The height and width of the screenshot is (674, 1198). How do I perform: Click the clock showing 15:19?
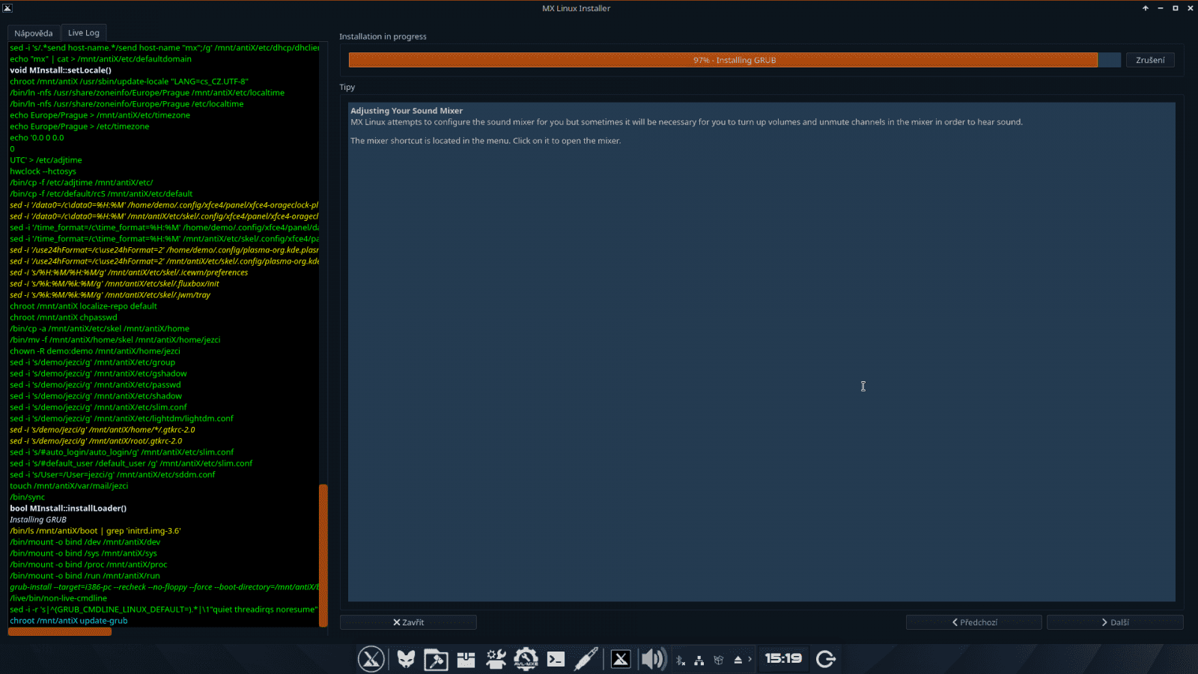(783, 659)
